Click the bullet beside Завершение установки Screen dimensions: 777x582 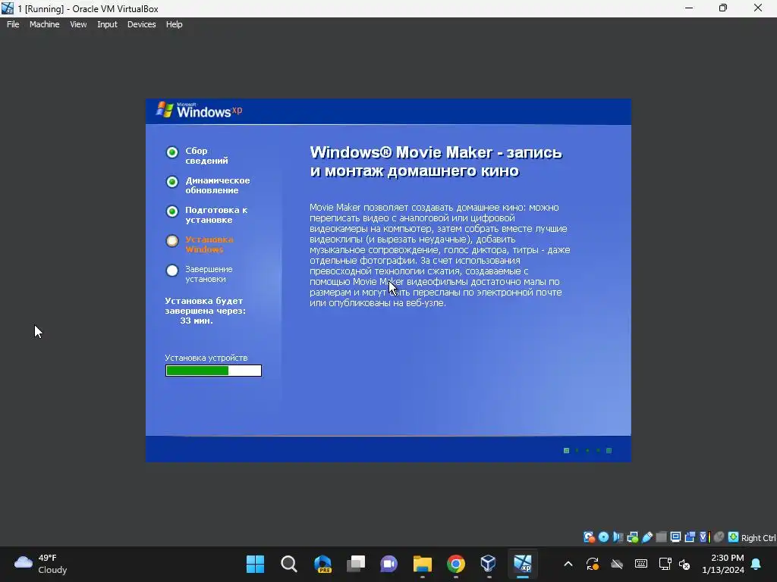[x=172, y=271]
